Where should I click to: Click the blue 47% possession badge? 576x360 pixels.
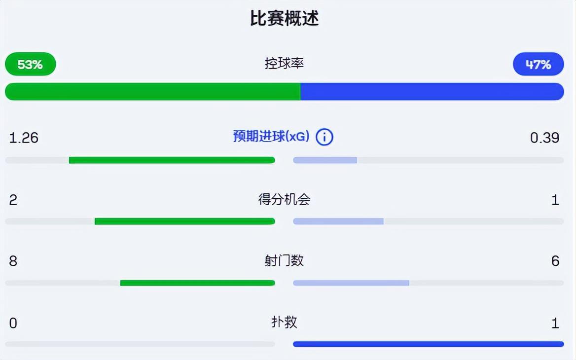[x=538, y=64]
